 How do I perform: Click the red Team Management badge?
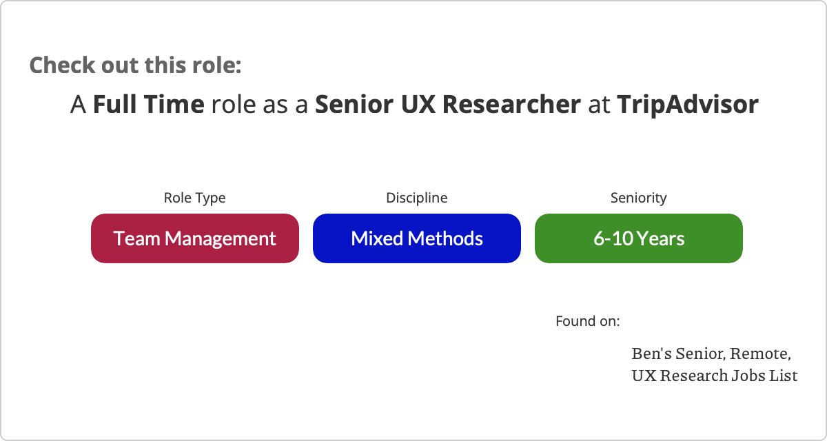(x=195, y=238)
